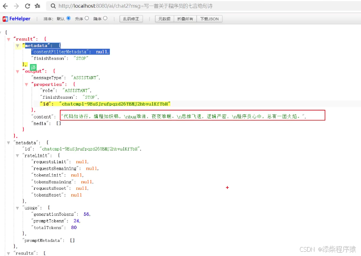Screen dimensions: 361x256
Task: Click the "requestsReset" key
Action: coord(50,188)
